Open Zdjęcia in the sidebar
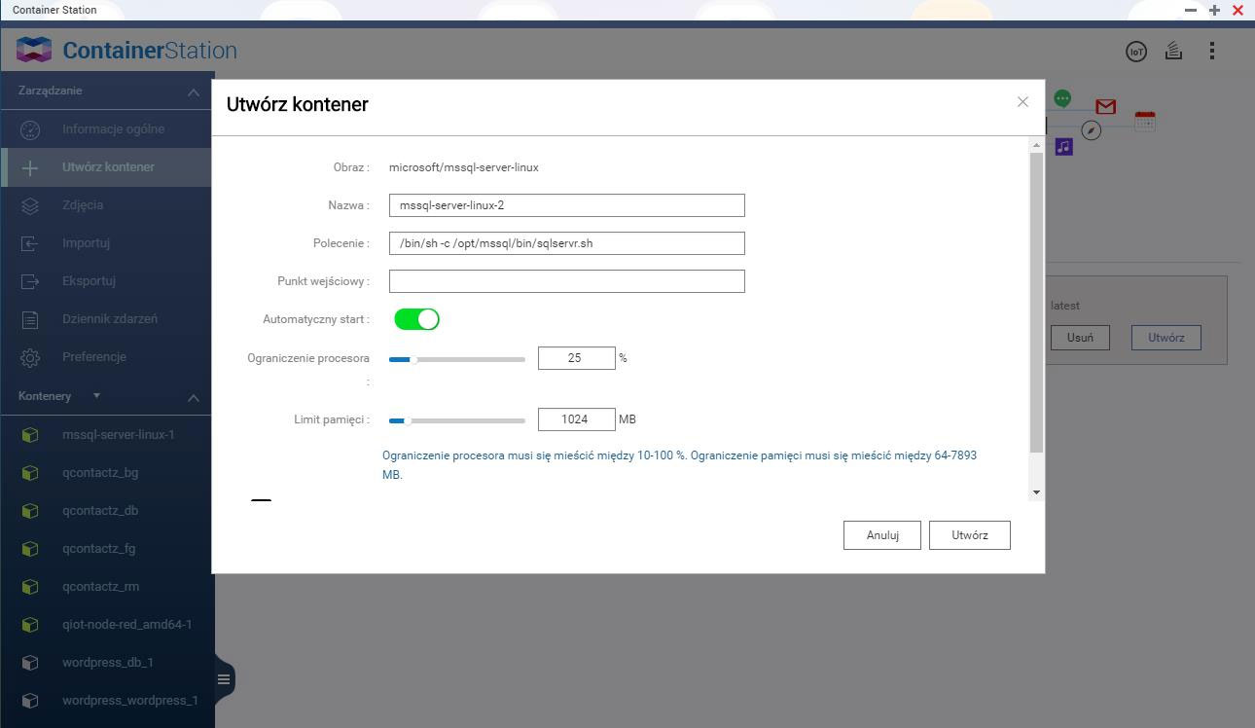Screen dimensions: 1255x728 [83, 205]
